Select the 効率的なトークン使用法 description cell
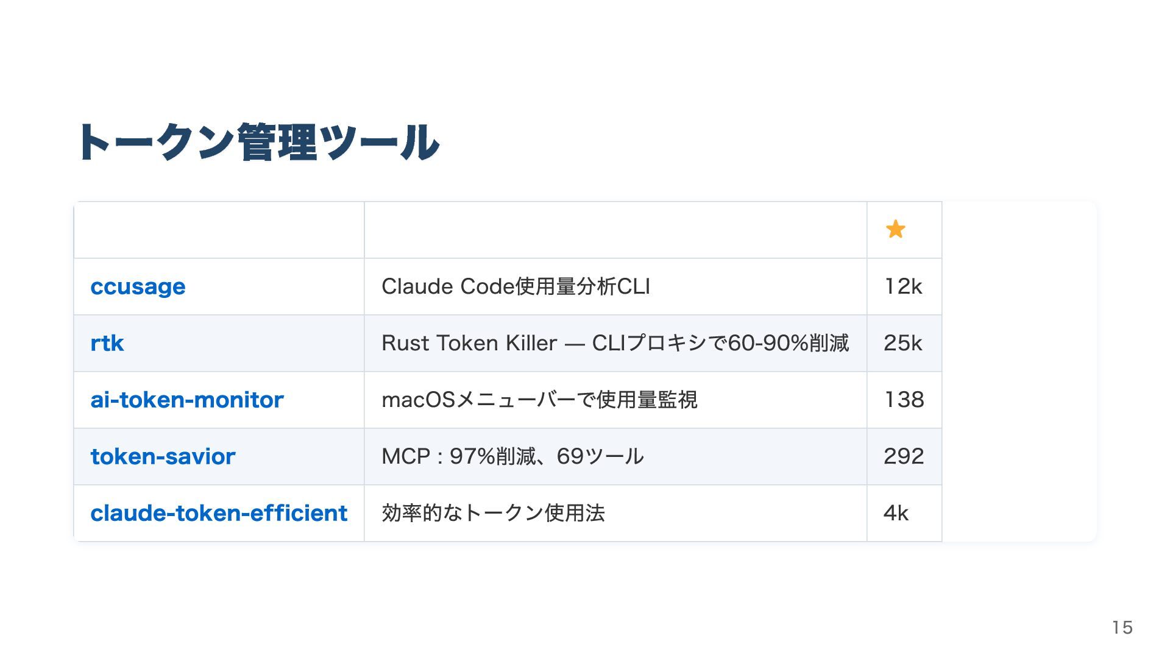Image resolution: width=1170 pixels, height=658 pixels. 493,513
